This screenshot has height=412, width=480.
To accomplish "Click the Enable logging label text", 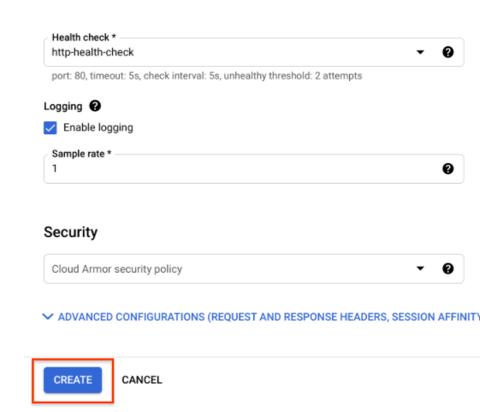I will [98, 127].
